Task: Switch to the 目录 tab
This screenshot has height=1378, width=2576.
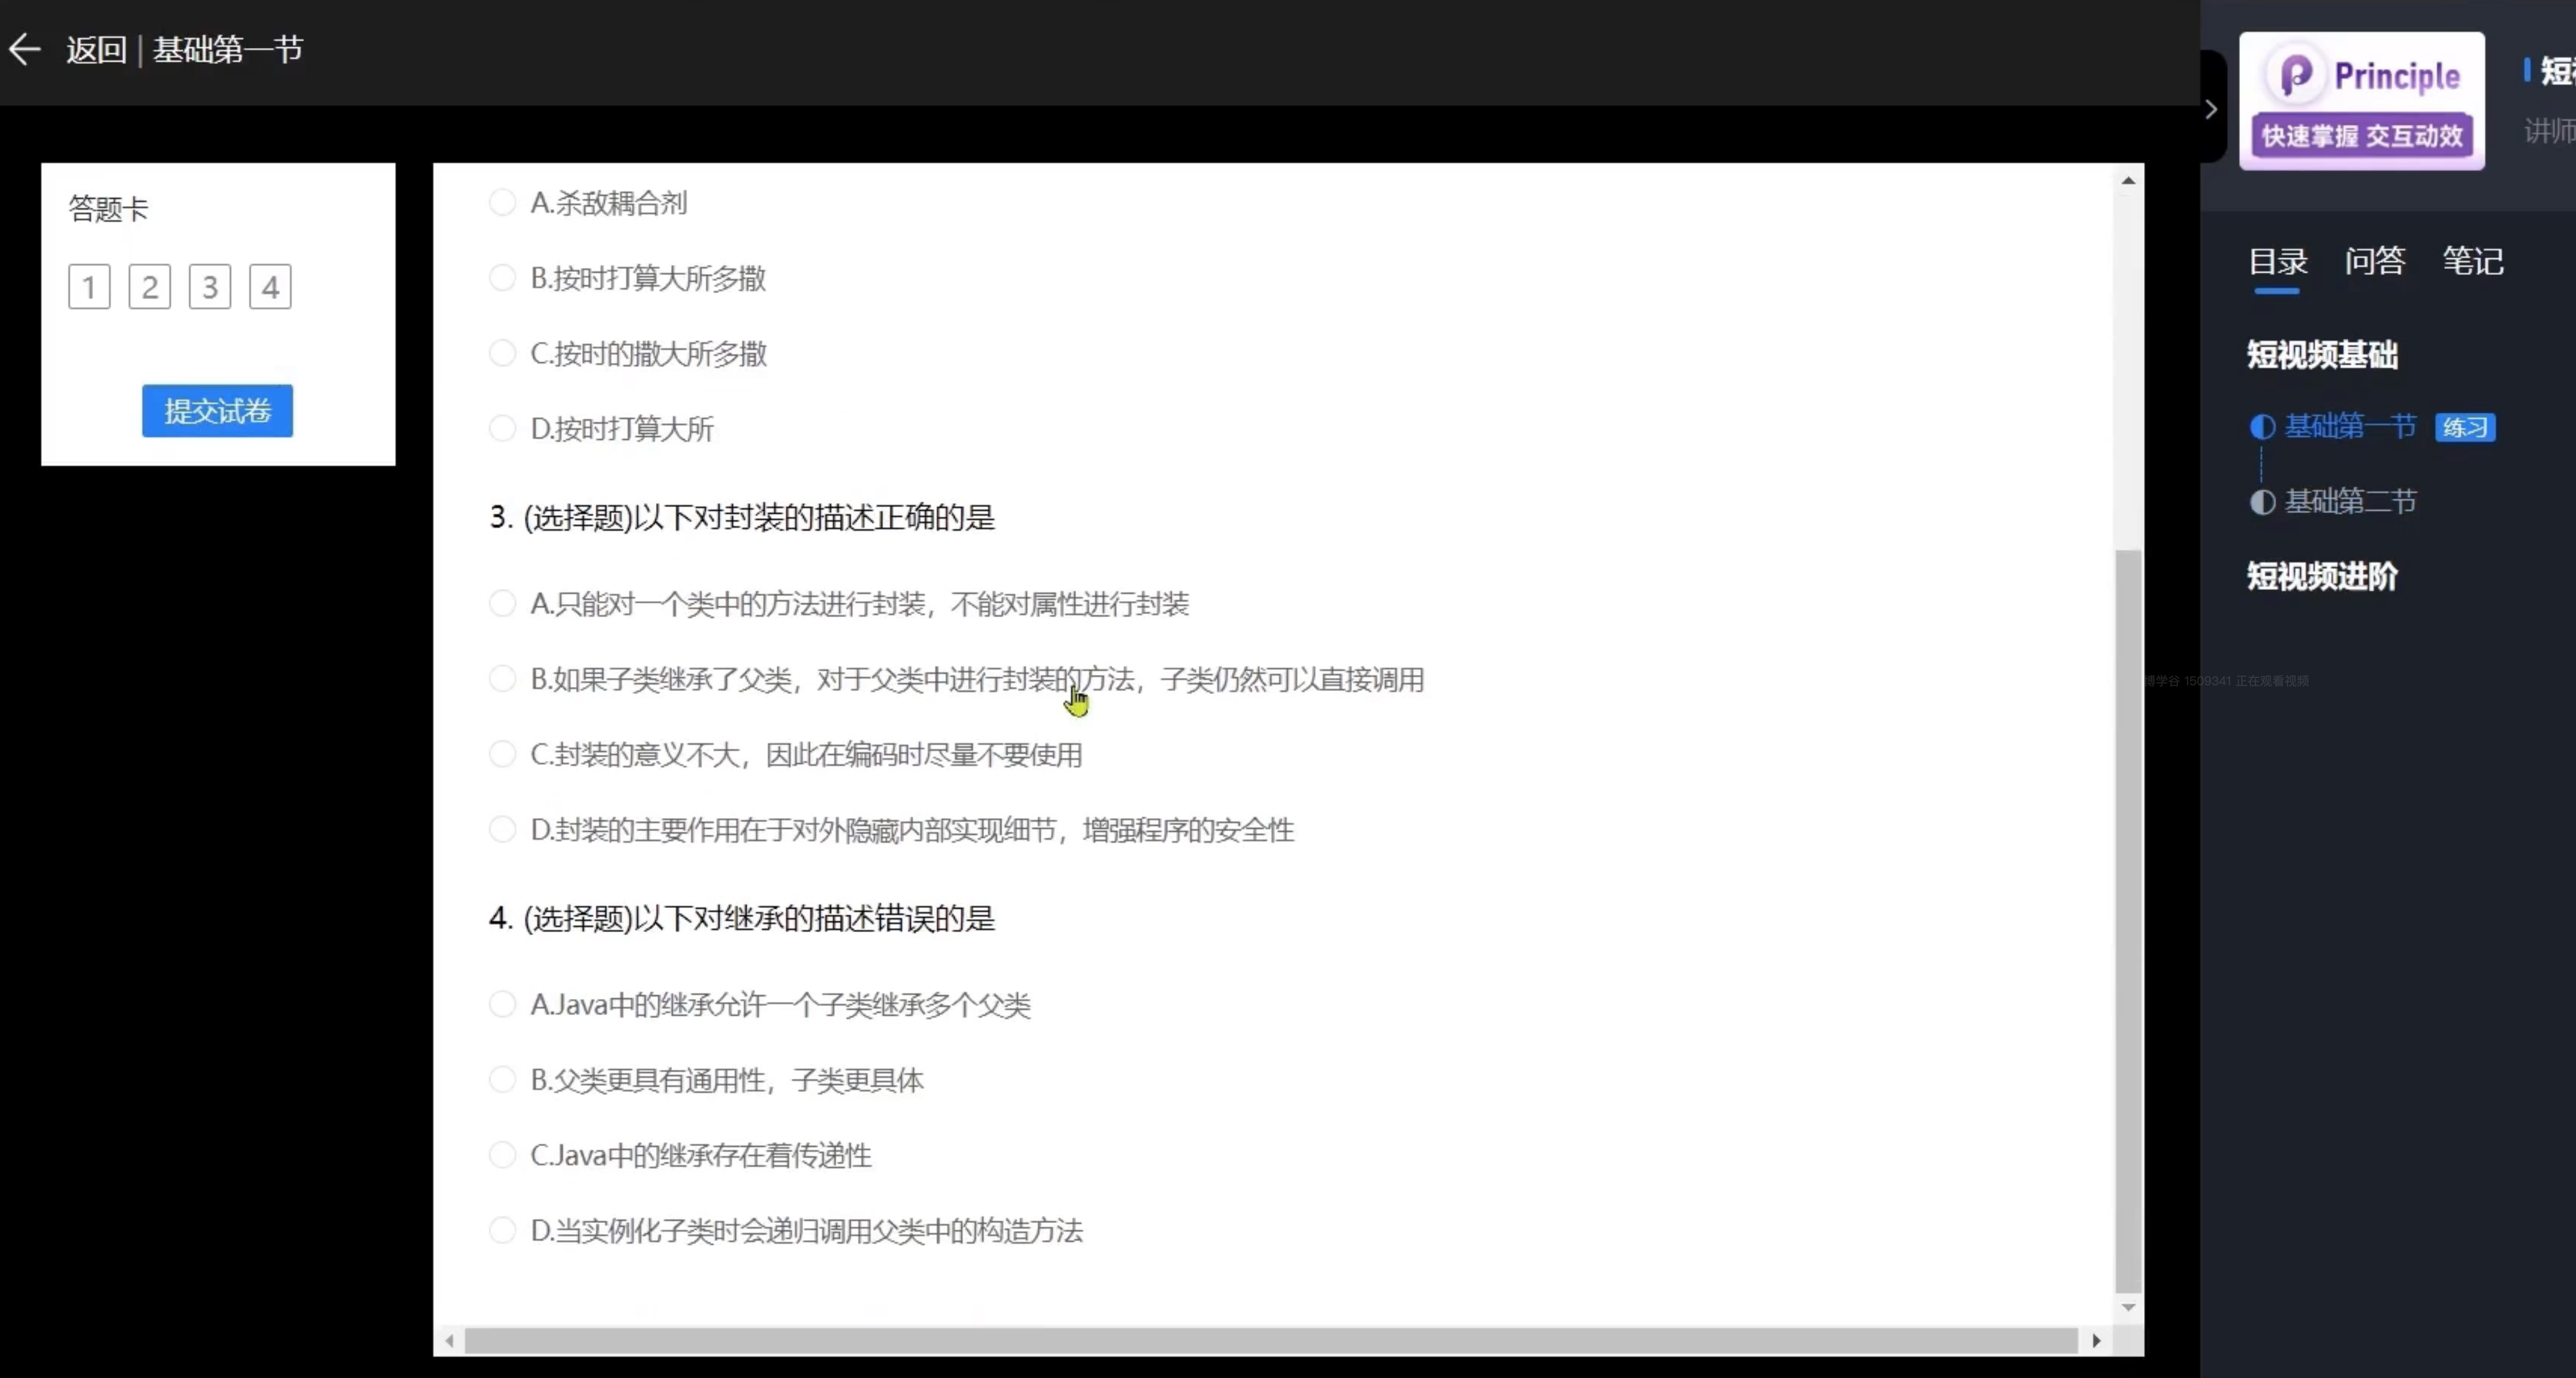Action: tap(2277, 262)
